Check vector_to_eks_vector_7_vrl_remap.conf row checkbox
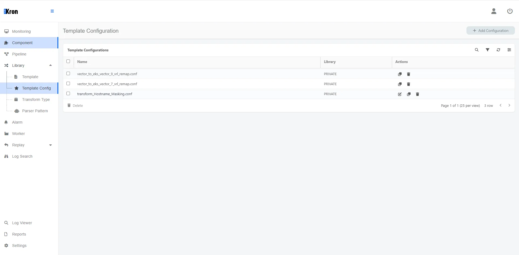Screen dimensions: 519x255 [68, 84]
